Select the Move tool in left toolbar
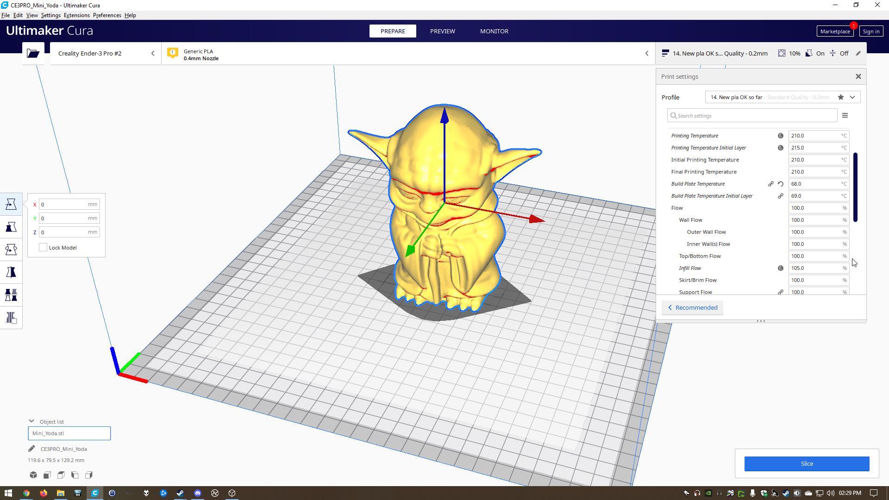Viewport: 889px width, 500px height. point(11,204)
